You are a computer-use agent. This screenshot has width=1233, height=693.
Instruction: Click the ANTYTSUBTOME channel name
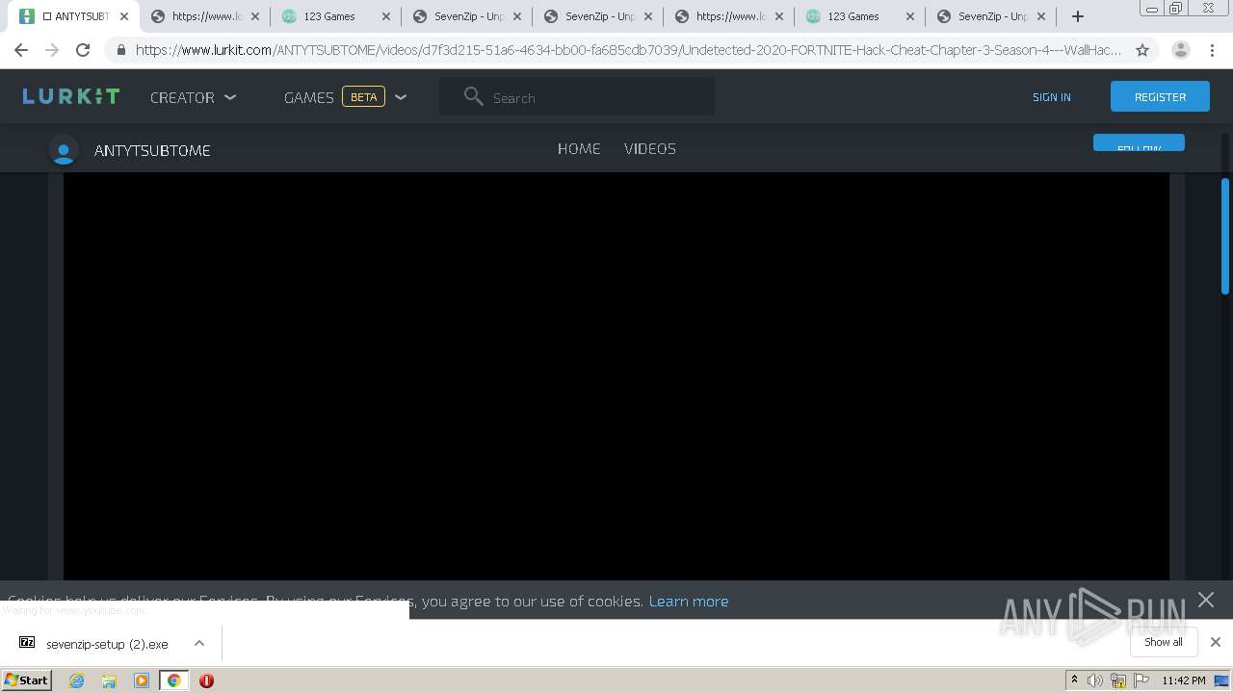pos(152,150)
